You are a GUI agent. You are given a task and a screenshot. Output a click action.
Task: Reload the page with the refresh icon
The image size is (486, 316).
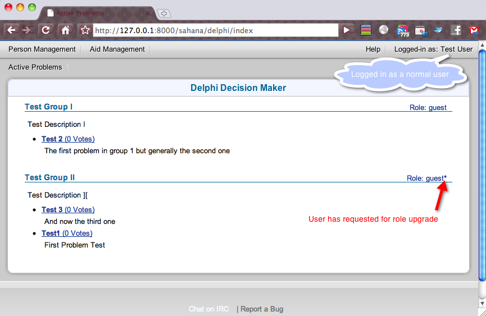(x=46, y=30)
